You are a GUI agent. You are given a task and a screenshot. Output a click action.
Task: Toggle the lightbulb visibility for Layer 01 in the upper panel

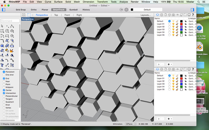(173, 24)
